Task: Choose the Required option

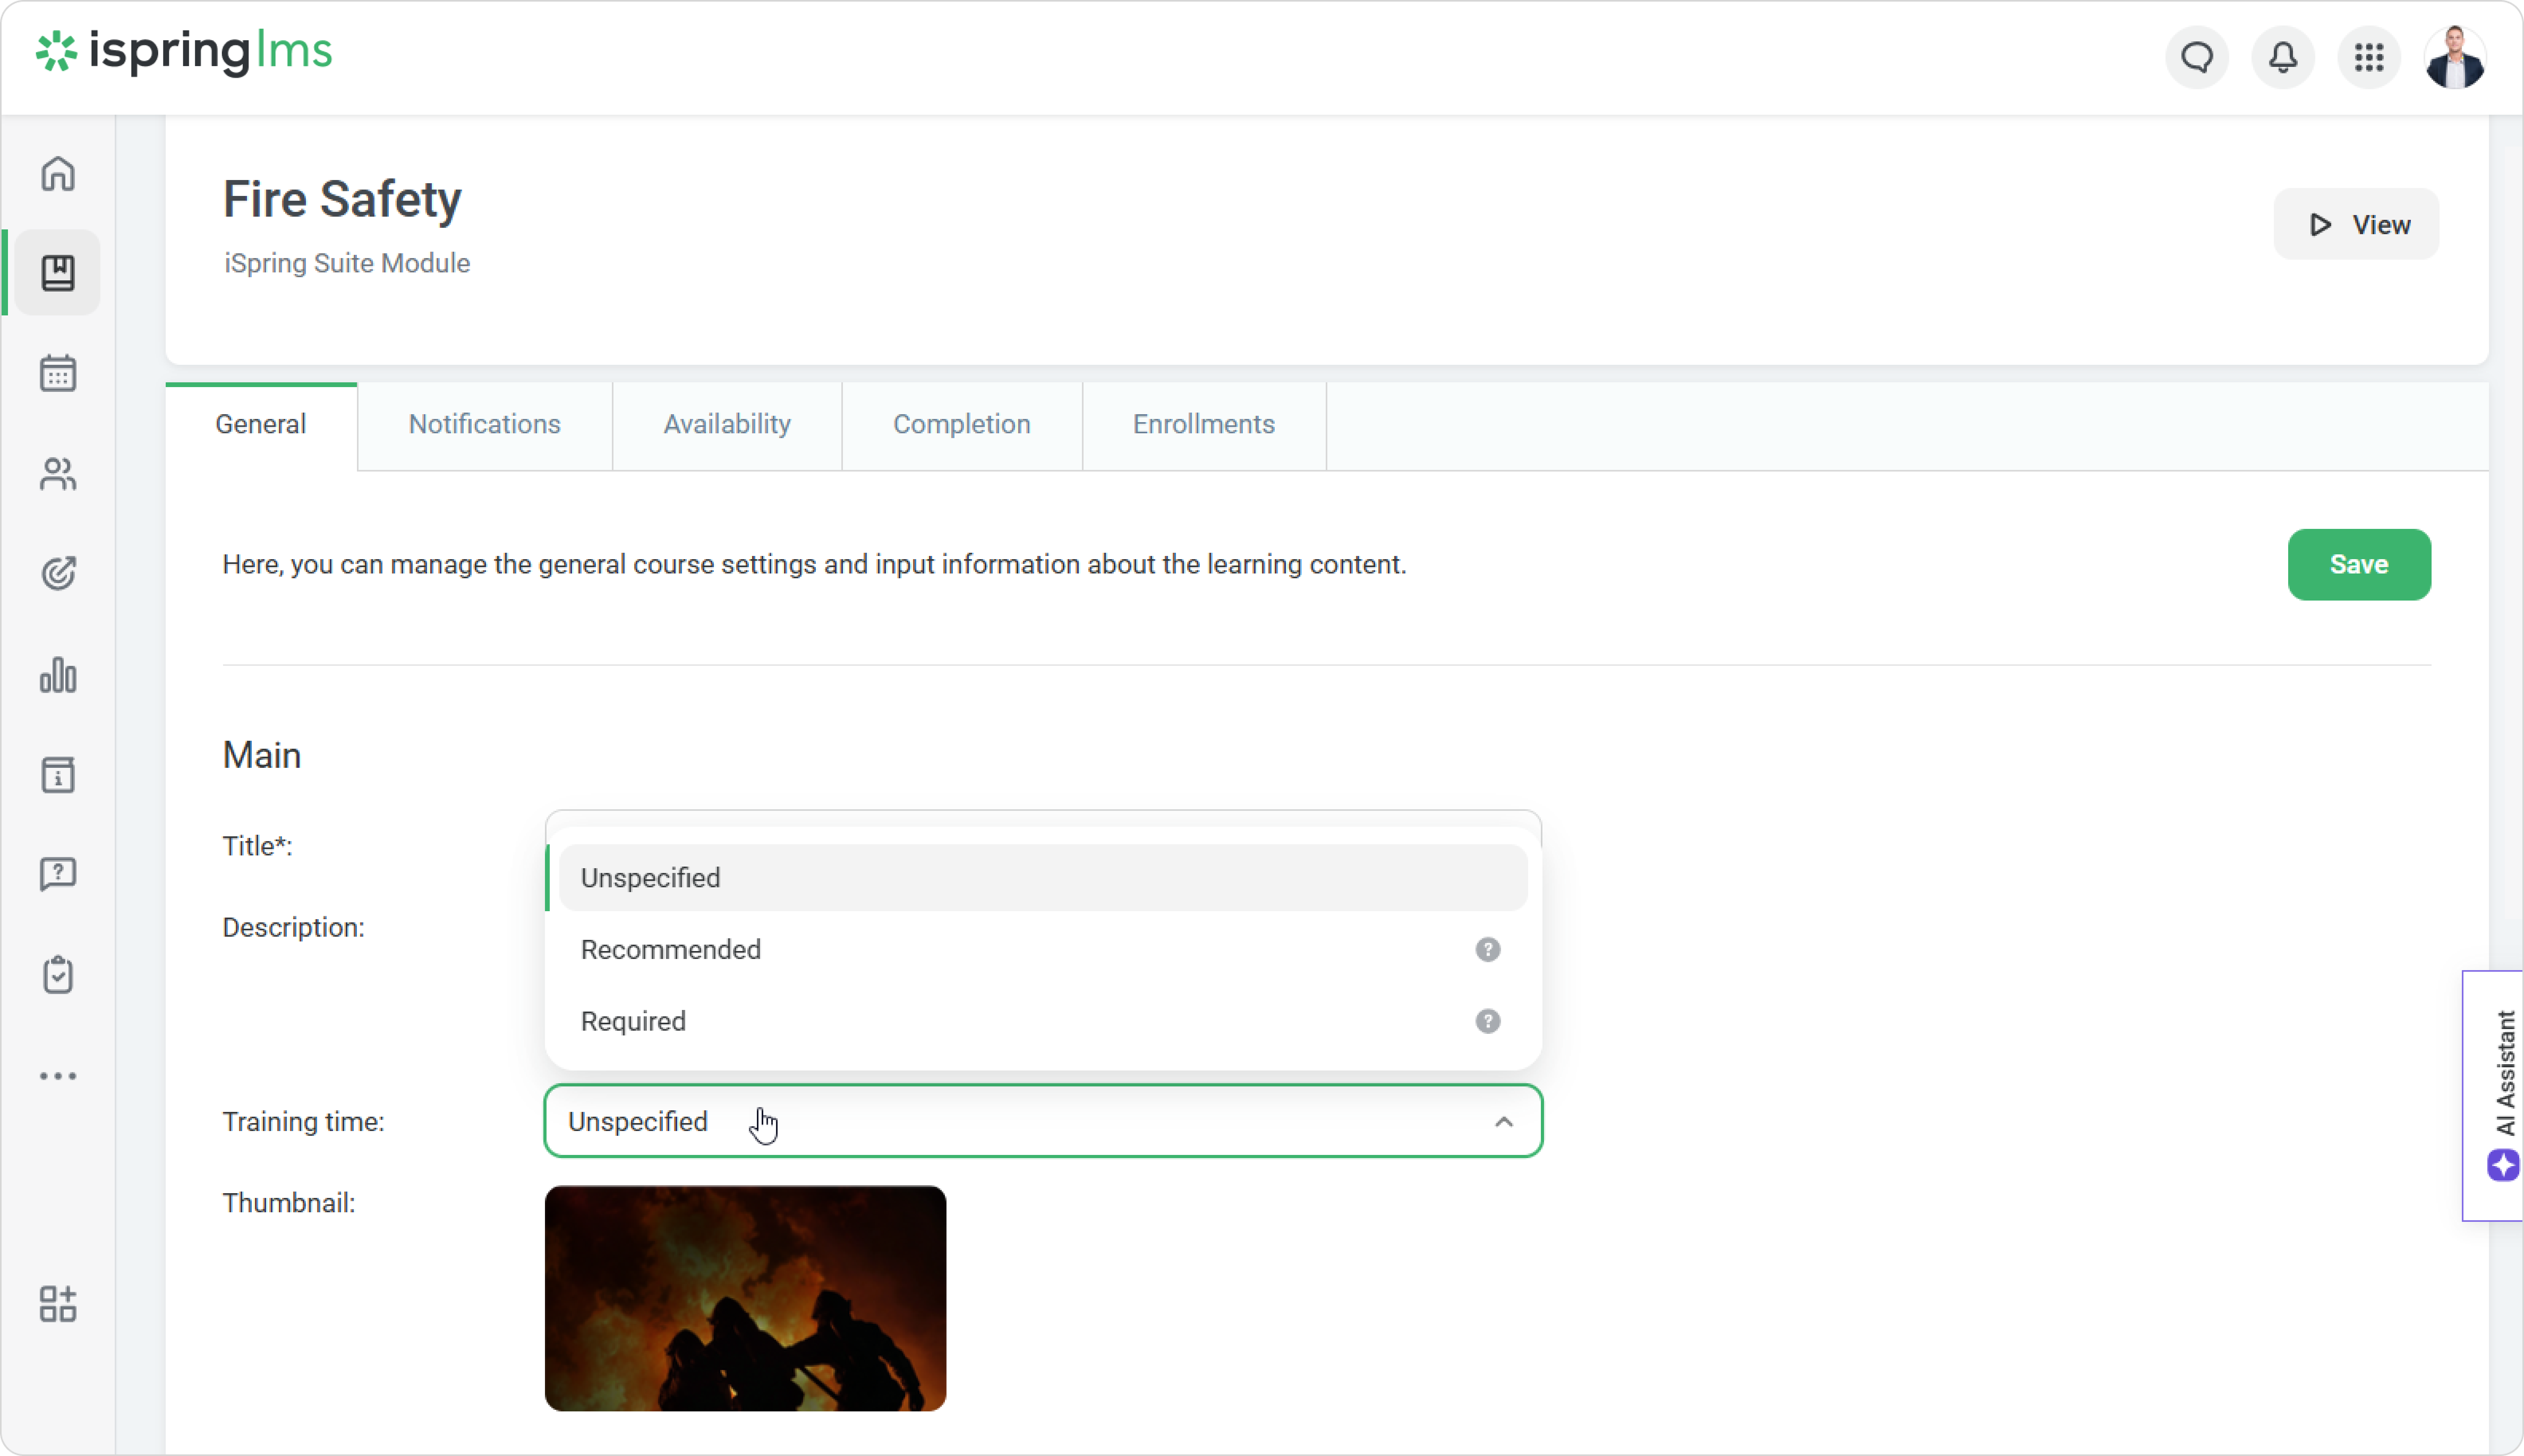Action: pyautogui.click(x=633, y=1021)
